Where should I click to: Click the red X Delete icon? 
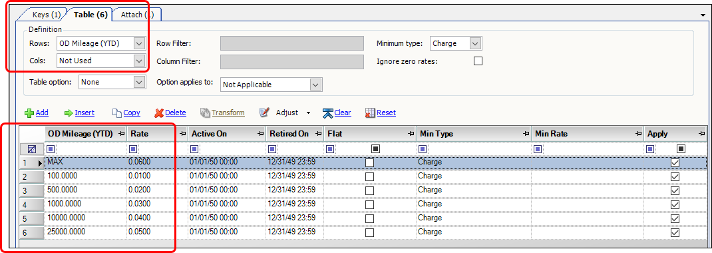click(159, 113)
